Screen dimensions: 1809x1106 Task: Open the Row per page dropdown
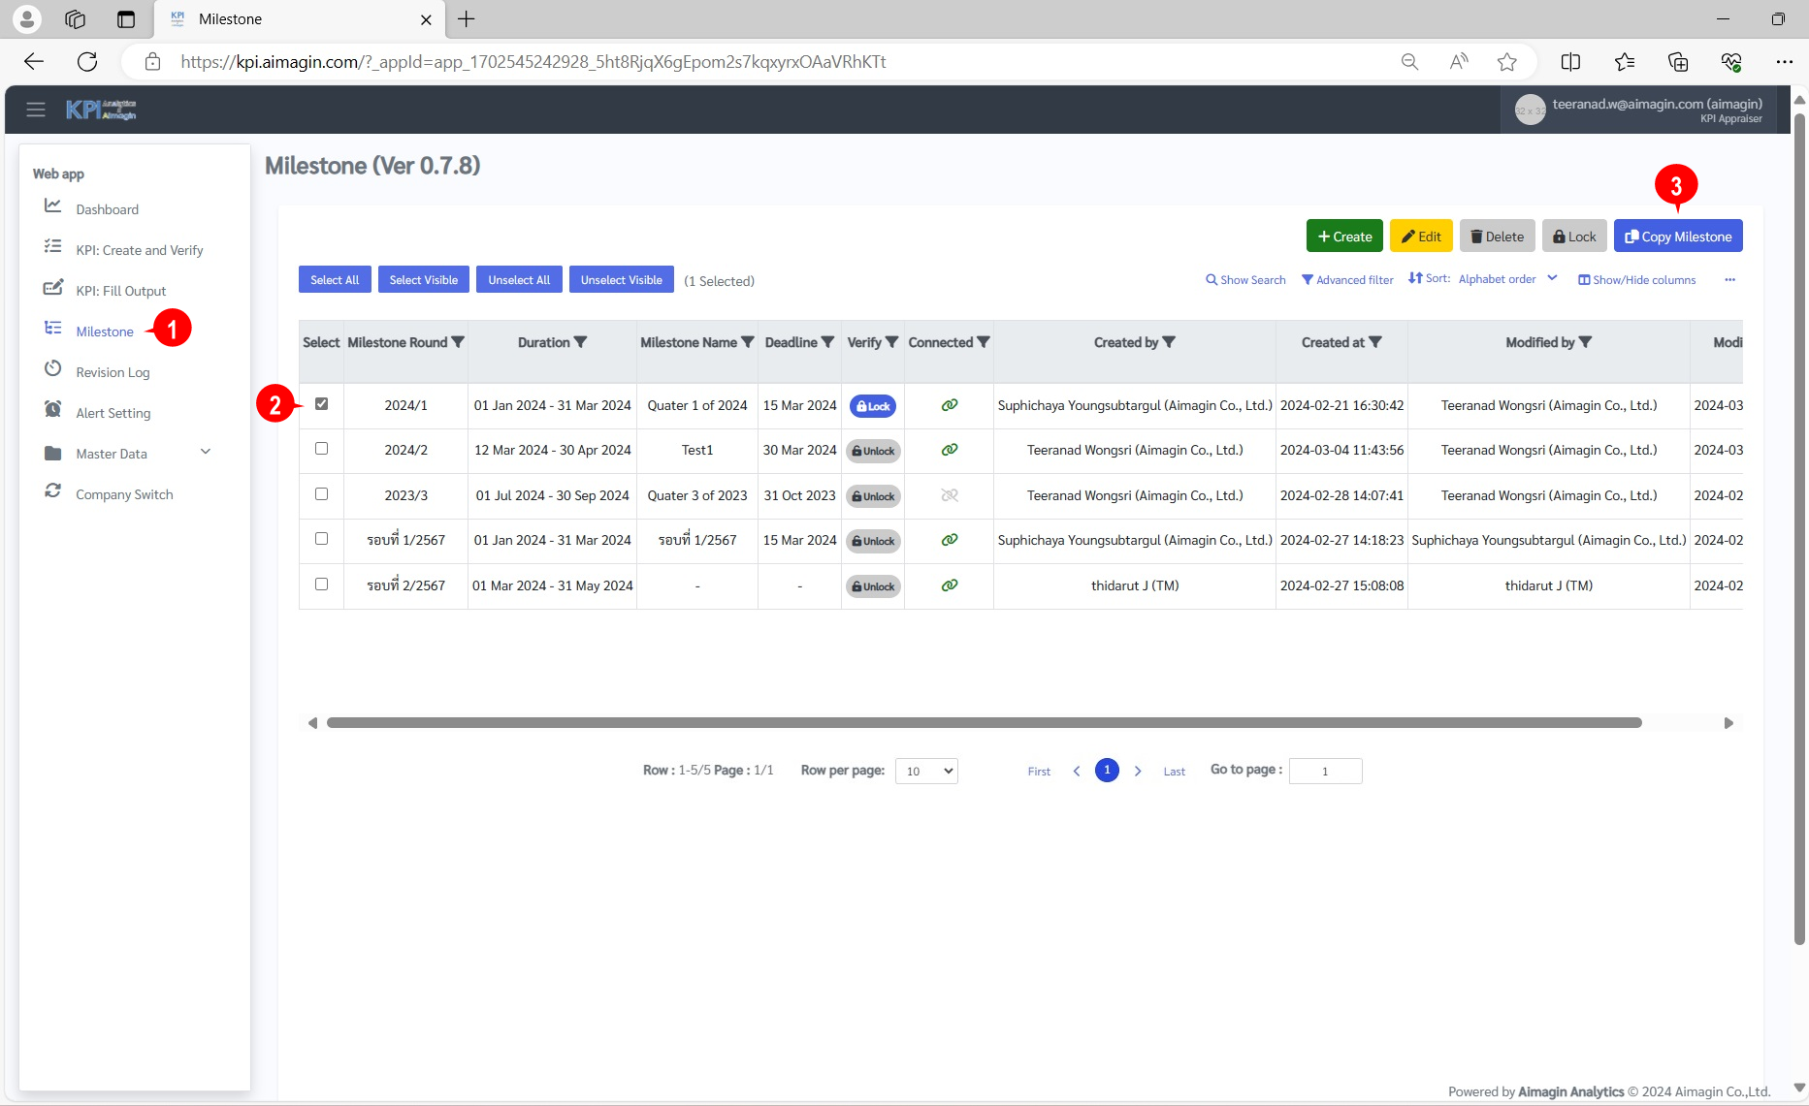click(926, 771)
